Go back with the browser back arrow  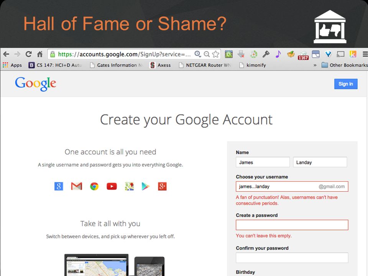[x=6, y=54]
